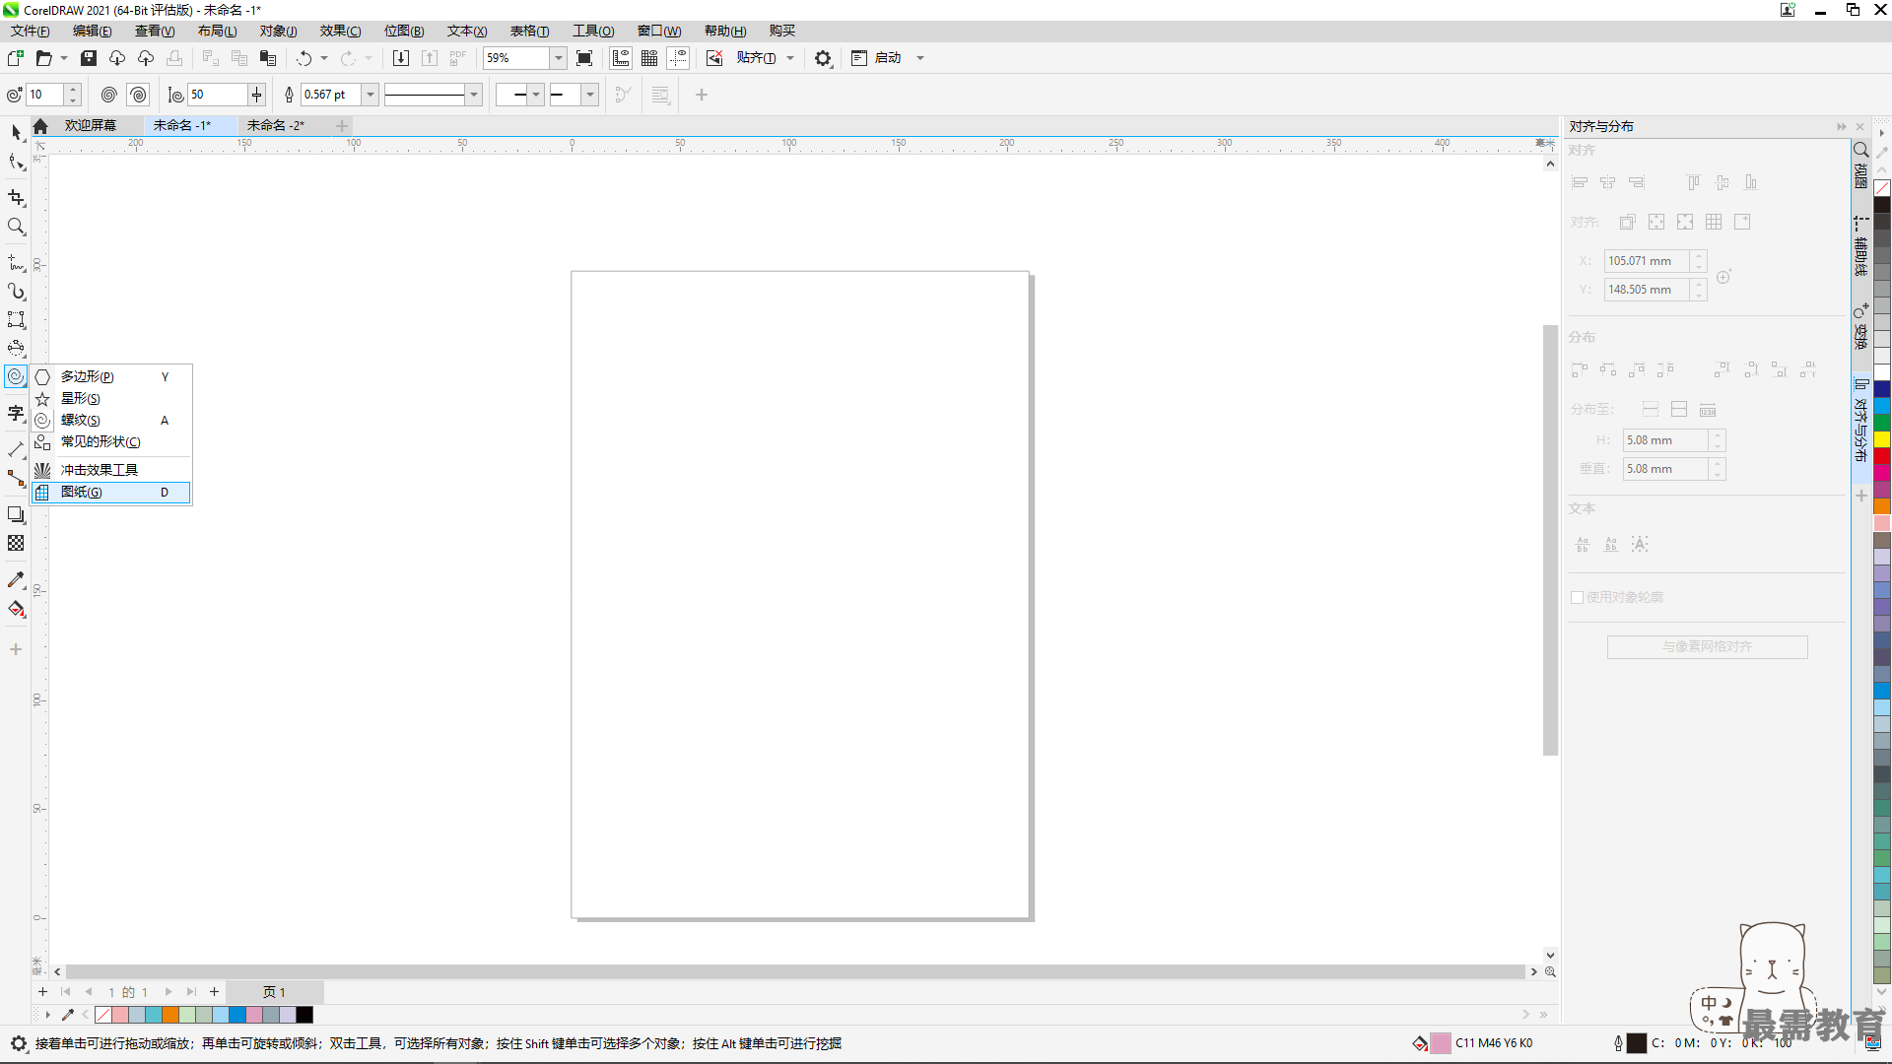Image resolution: width=1892 pixels, height=1064 pixels.
Task: Open the 购买 menu link
Action: point(782,31)
